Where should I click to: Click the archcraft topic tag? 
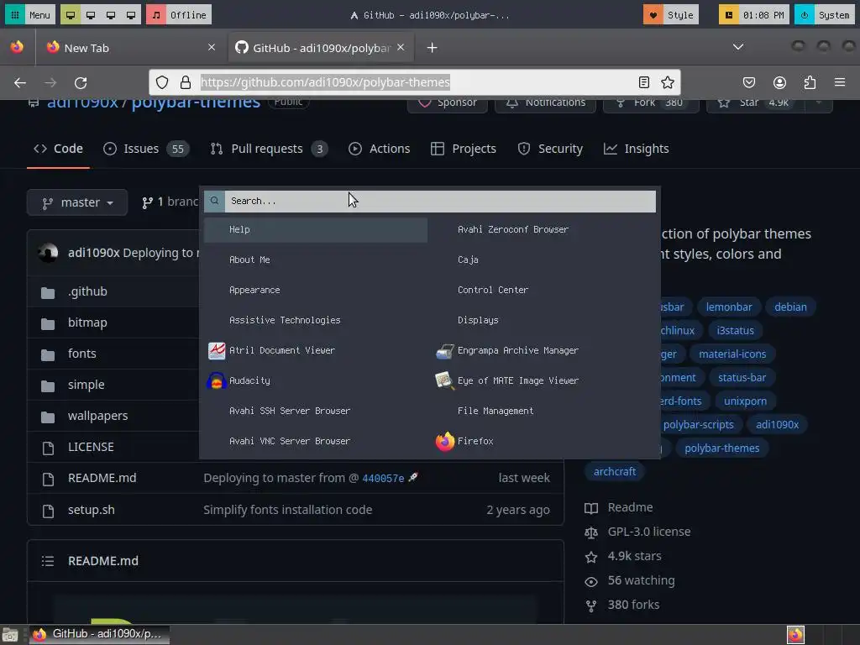(614, 472)
